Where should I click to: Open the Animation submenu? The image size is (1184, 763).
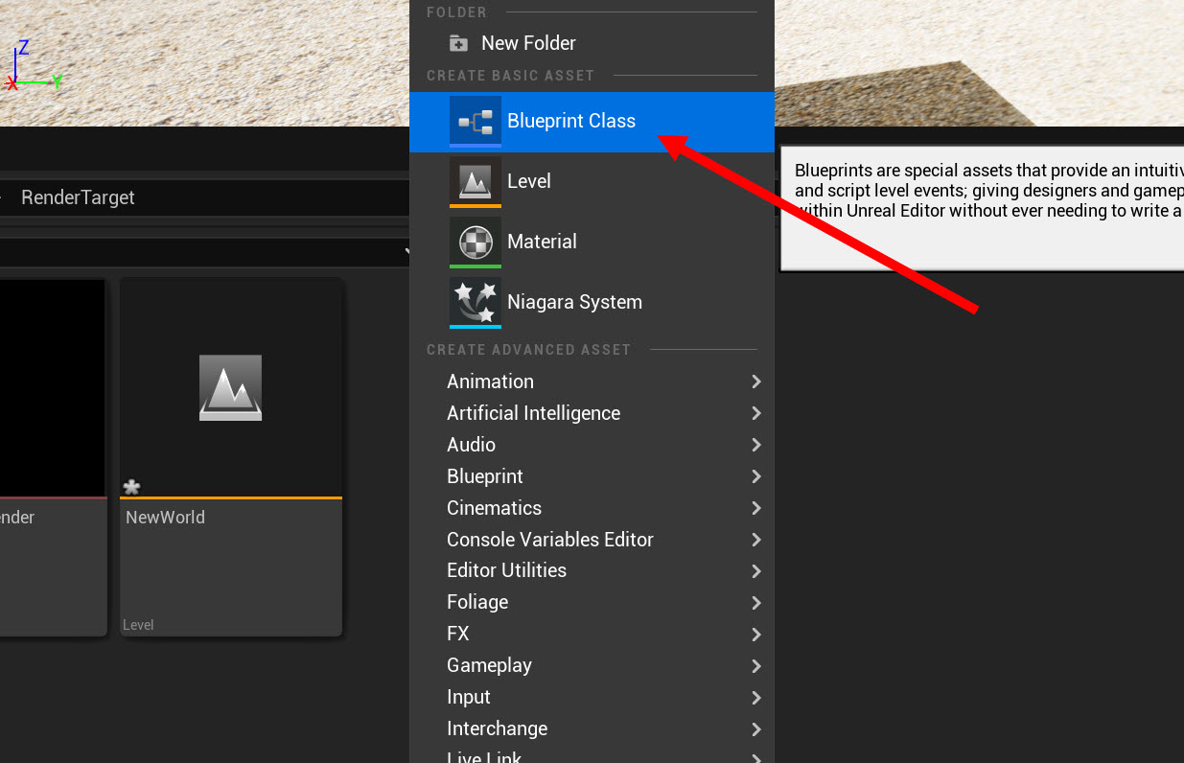[592, 381]
